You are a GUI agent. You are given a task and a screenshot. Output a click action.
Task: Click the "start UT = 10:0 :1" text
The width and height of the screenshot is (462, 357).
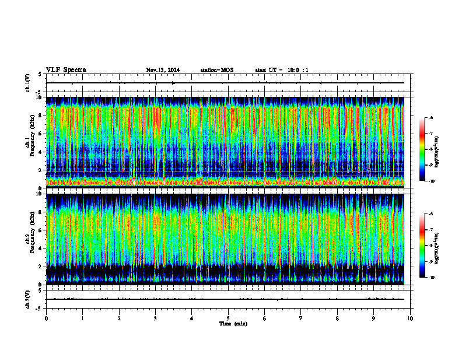(282, 70)
